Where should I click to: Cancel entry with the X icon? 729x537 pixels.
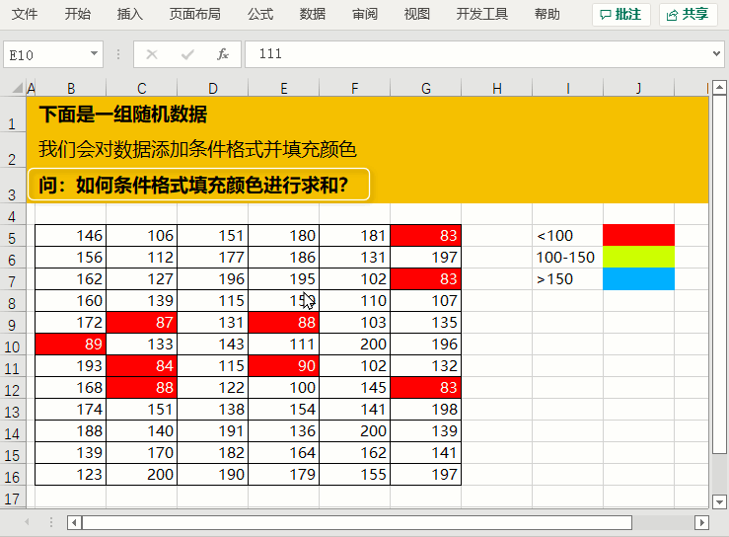click(x=152, y=54)
